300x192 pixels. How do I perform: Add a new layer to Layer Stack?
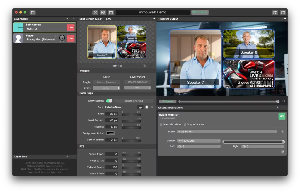(67, 19)
